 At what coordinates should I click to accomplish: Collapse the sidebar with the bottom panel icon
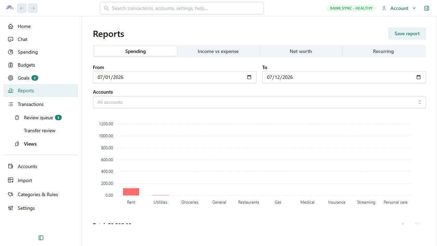click(x=41, y=238)
